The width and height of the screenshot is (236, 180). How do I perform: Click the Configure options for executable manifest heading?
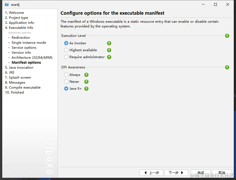112,13
